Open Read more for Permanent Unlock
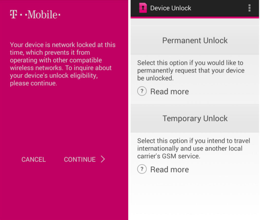 click(169, 91)
